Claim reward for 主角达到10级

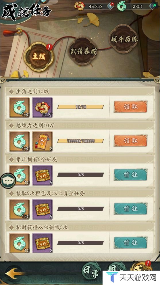tap(130, 107)
